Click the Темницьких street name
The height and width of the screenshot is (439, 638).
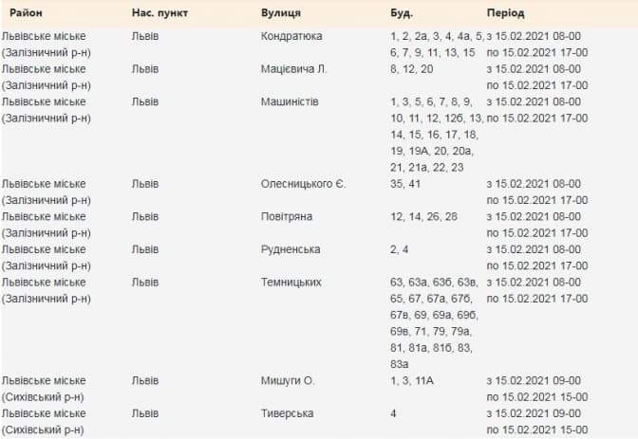[x=291, y=282]
